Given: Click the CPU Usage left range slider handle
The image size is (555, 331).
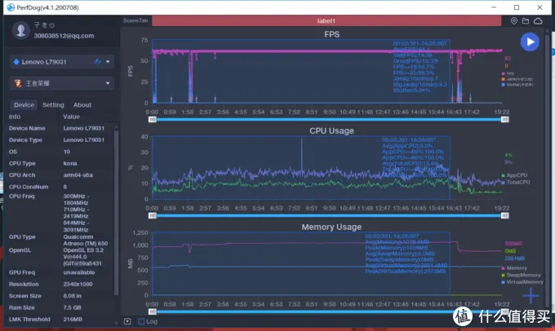Looking at the screenshot, I should (152, 216).
